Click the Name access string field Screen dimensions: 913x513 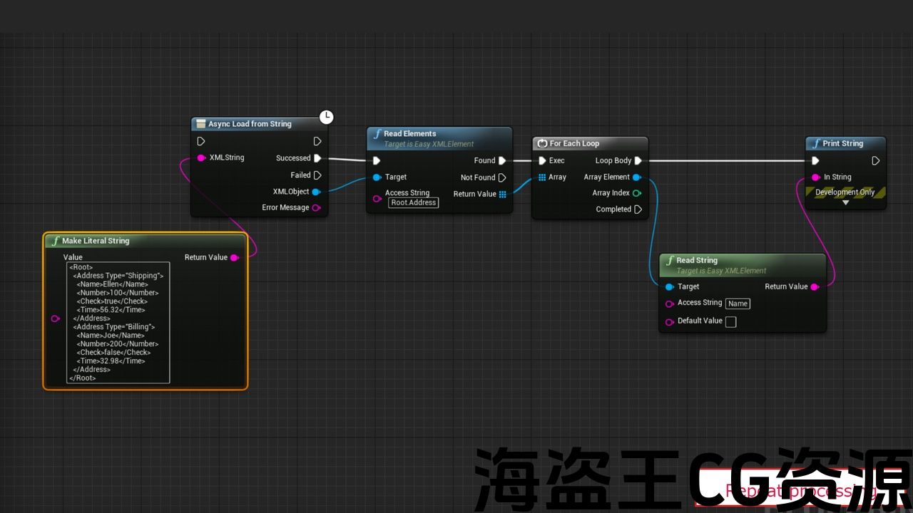[738, 304]
